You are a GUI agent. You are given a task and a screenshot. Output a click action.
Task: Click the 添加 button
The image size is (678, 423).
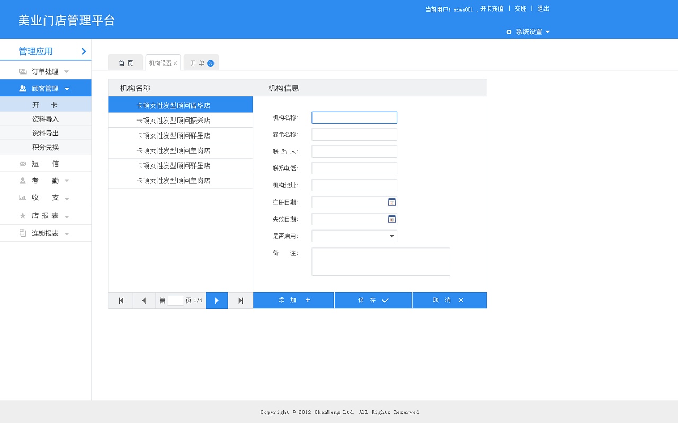(293, 300)
